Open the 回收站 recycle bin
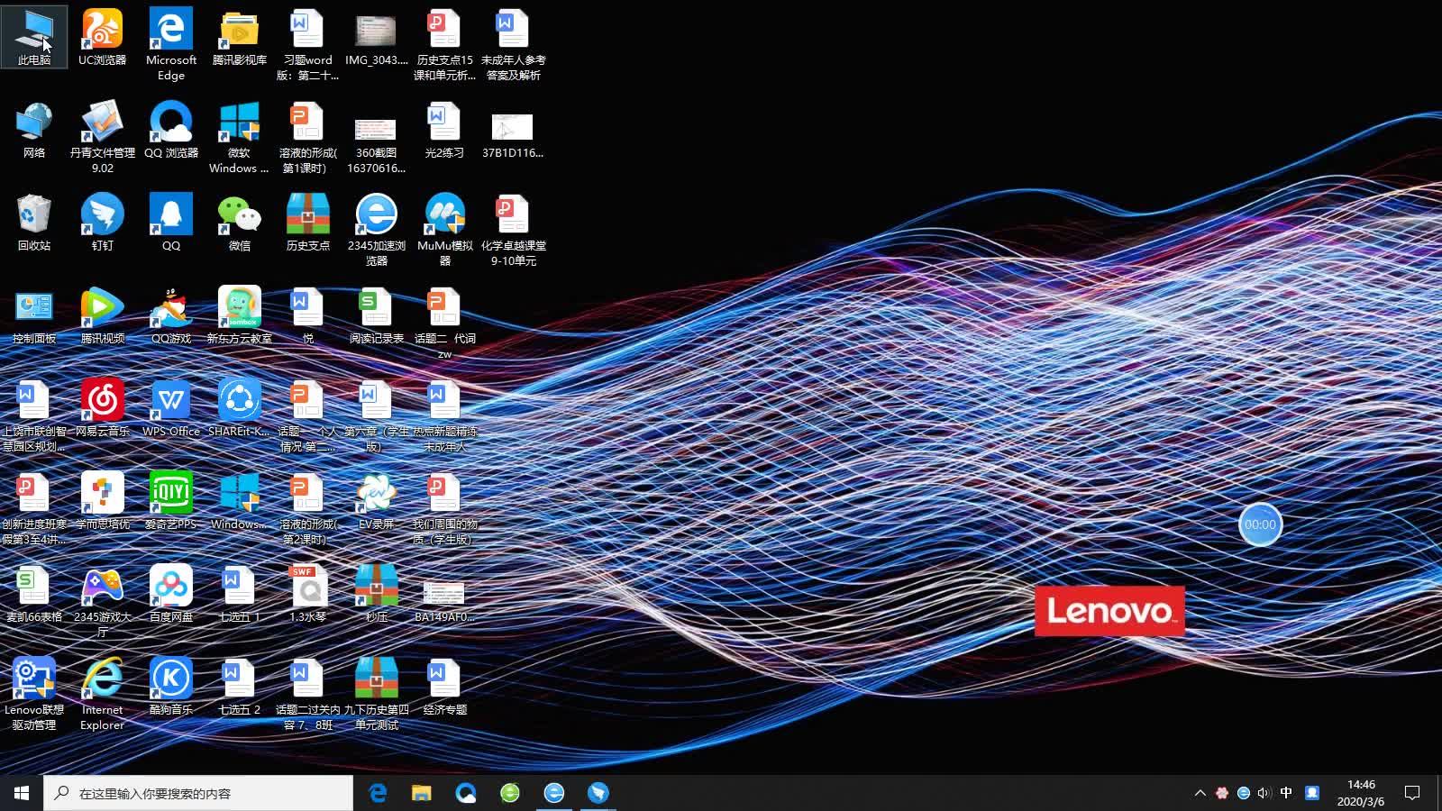The image size is (1442, 811). [x=34, y=223]
